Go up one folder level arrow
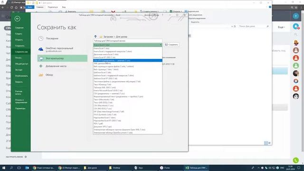 [95, 37]
